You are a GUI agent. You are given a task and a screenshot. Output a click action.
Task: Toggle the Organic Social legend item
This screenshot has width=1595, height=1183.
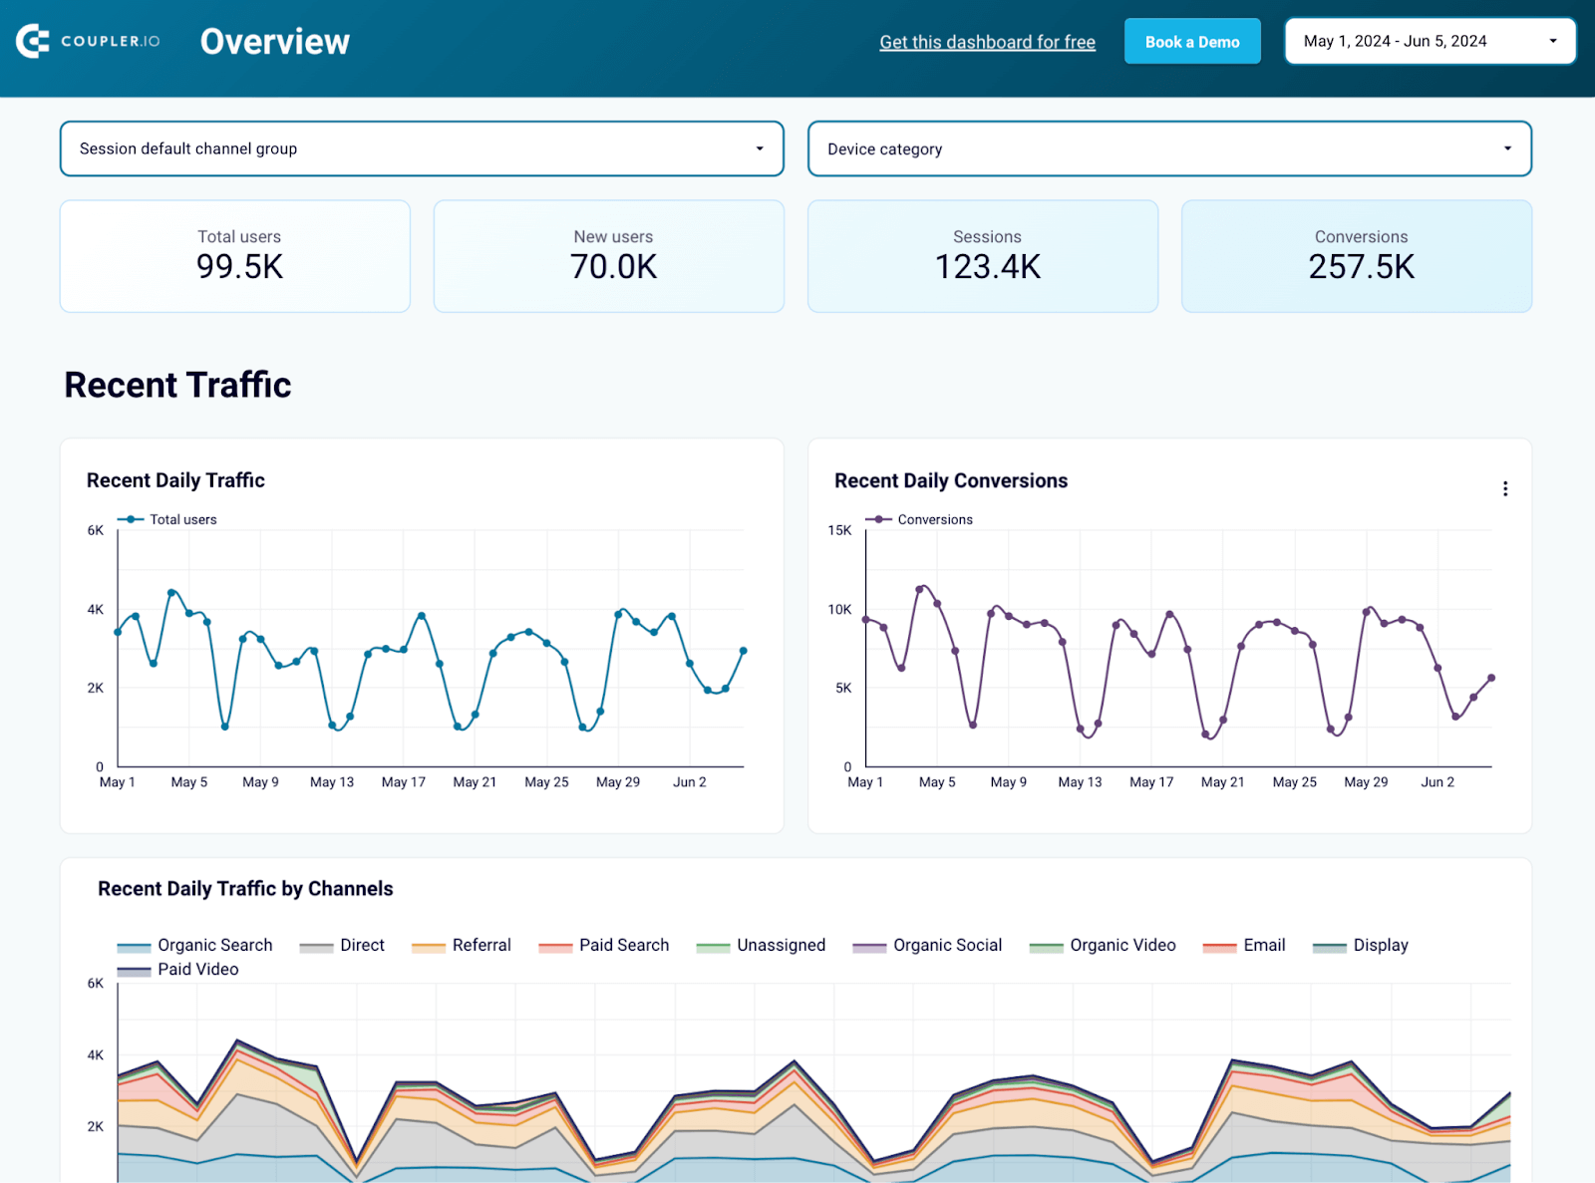click(927, 945)
